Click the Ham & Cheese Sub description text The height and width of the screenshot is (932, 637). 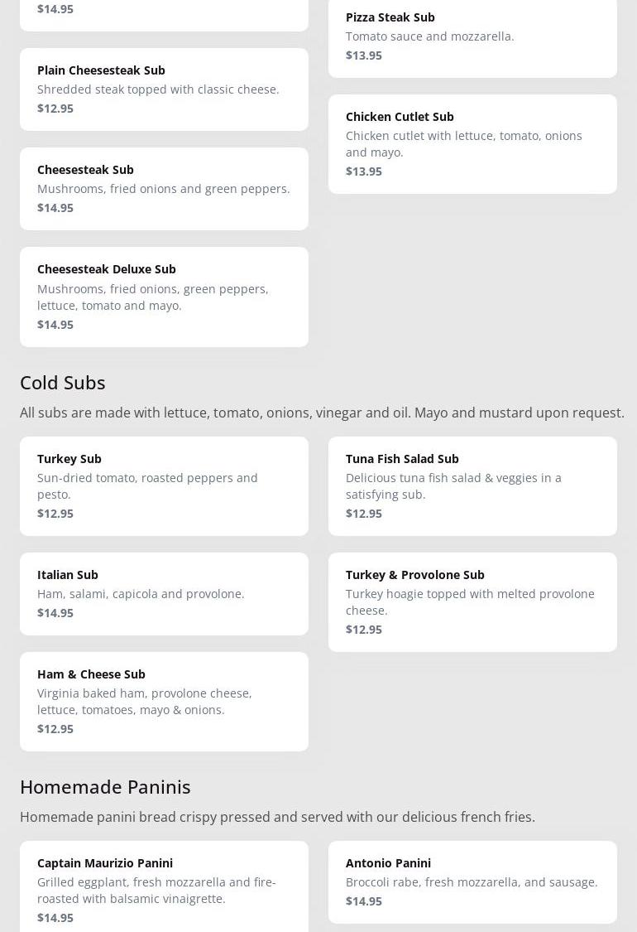145,701
